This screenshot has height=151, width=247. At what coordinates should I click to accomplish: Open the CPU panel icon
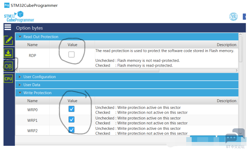point(8,79)
